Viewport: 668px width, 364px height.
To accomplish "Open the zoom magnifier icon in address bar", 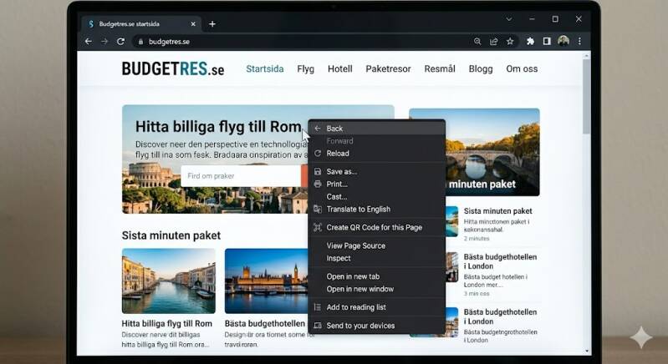I will 477,41.
